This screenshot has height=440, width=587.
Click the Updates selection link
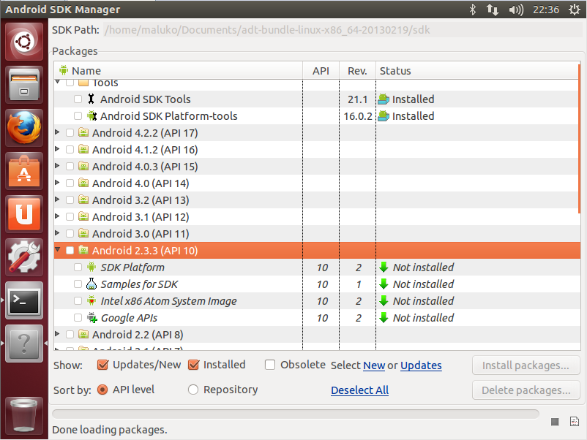[x=421, y=365]
